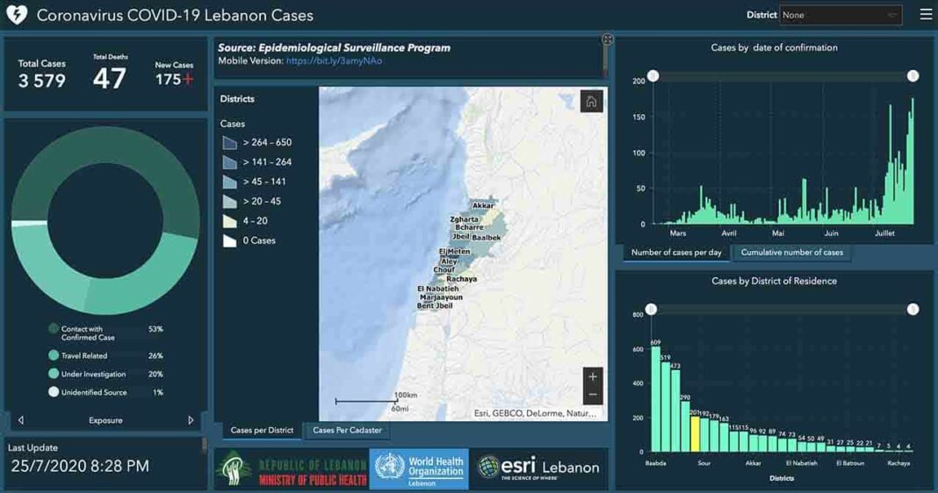This screenshot has height=493, width=938.
Task: Click the Ministry of Public Health logo
Action: click(292, 469)
